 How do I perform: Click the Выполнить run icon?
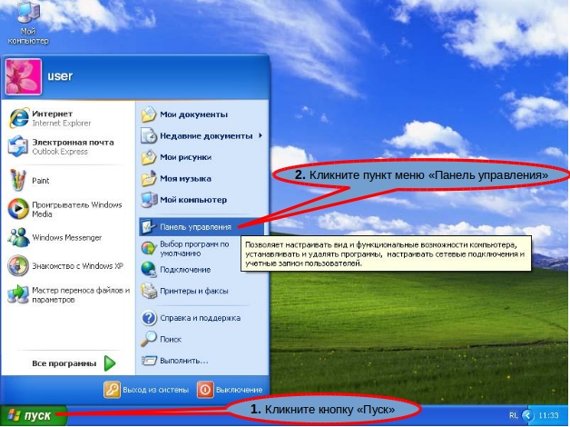(x=149, y=361)
